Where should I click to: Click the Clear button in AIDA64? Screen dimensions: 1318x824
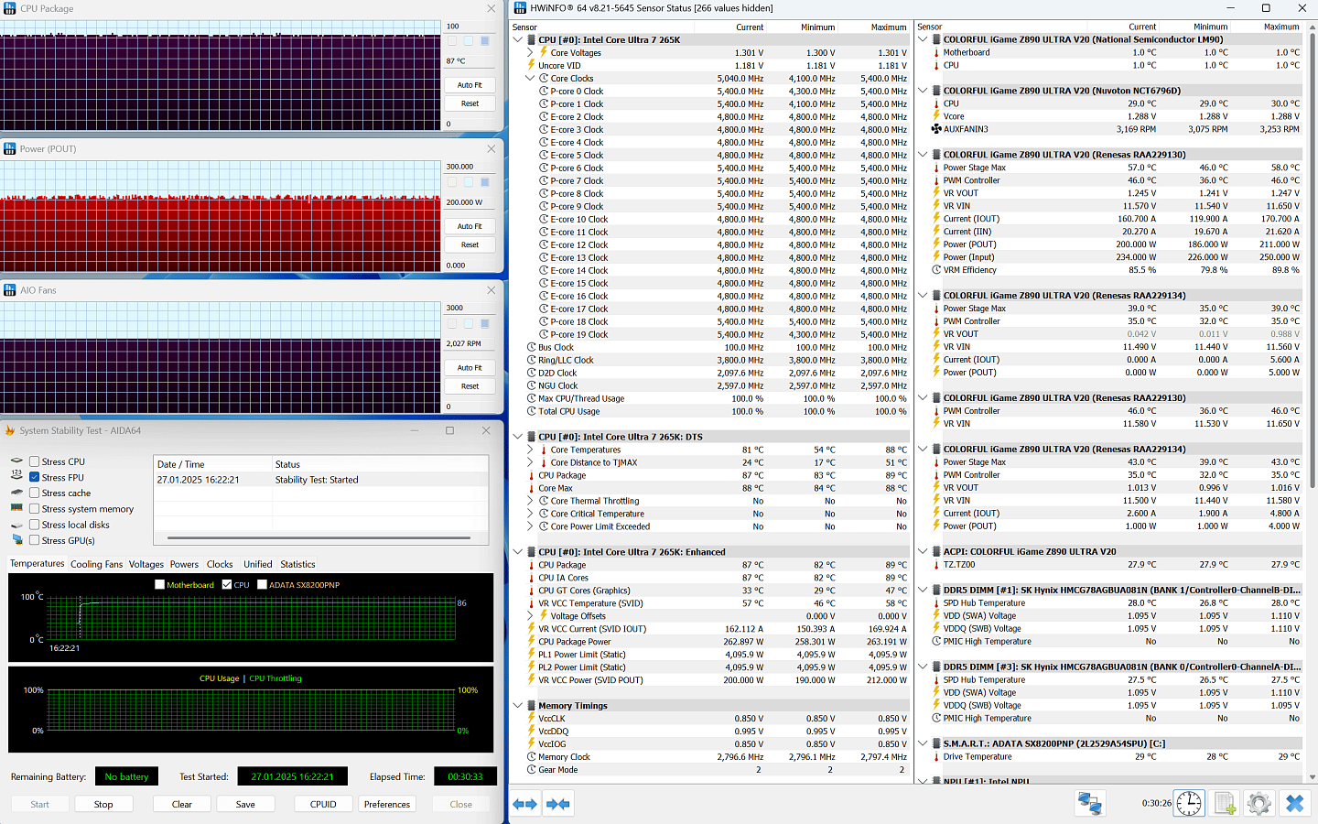pyautogui.click(x=182, y=804)
